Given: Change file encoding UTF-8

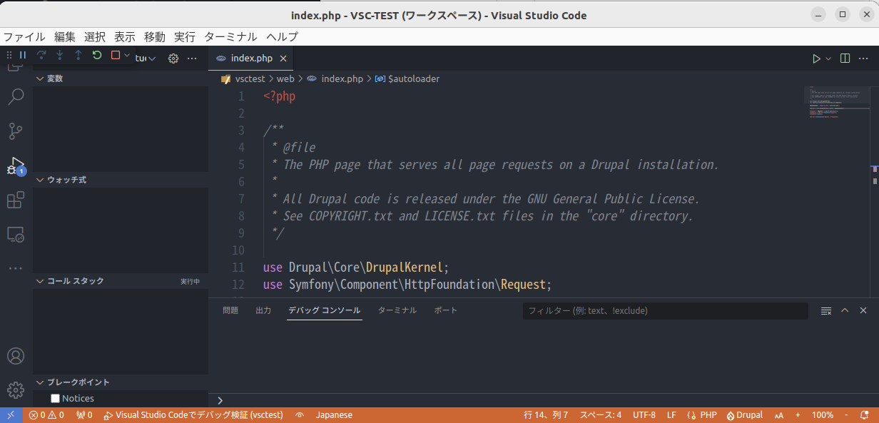Looking at the screenshot, I should point(644,415).
